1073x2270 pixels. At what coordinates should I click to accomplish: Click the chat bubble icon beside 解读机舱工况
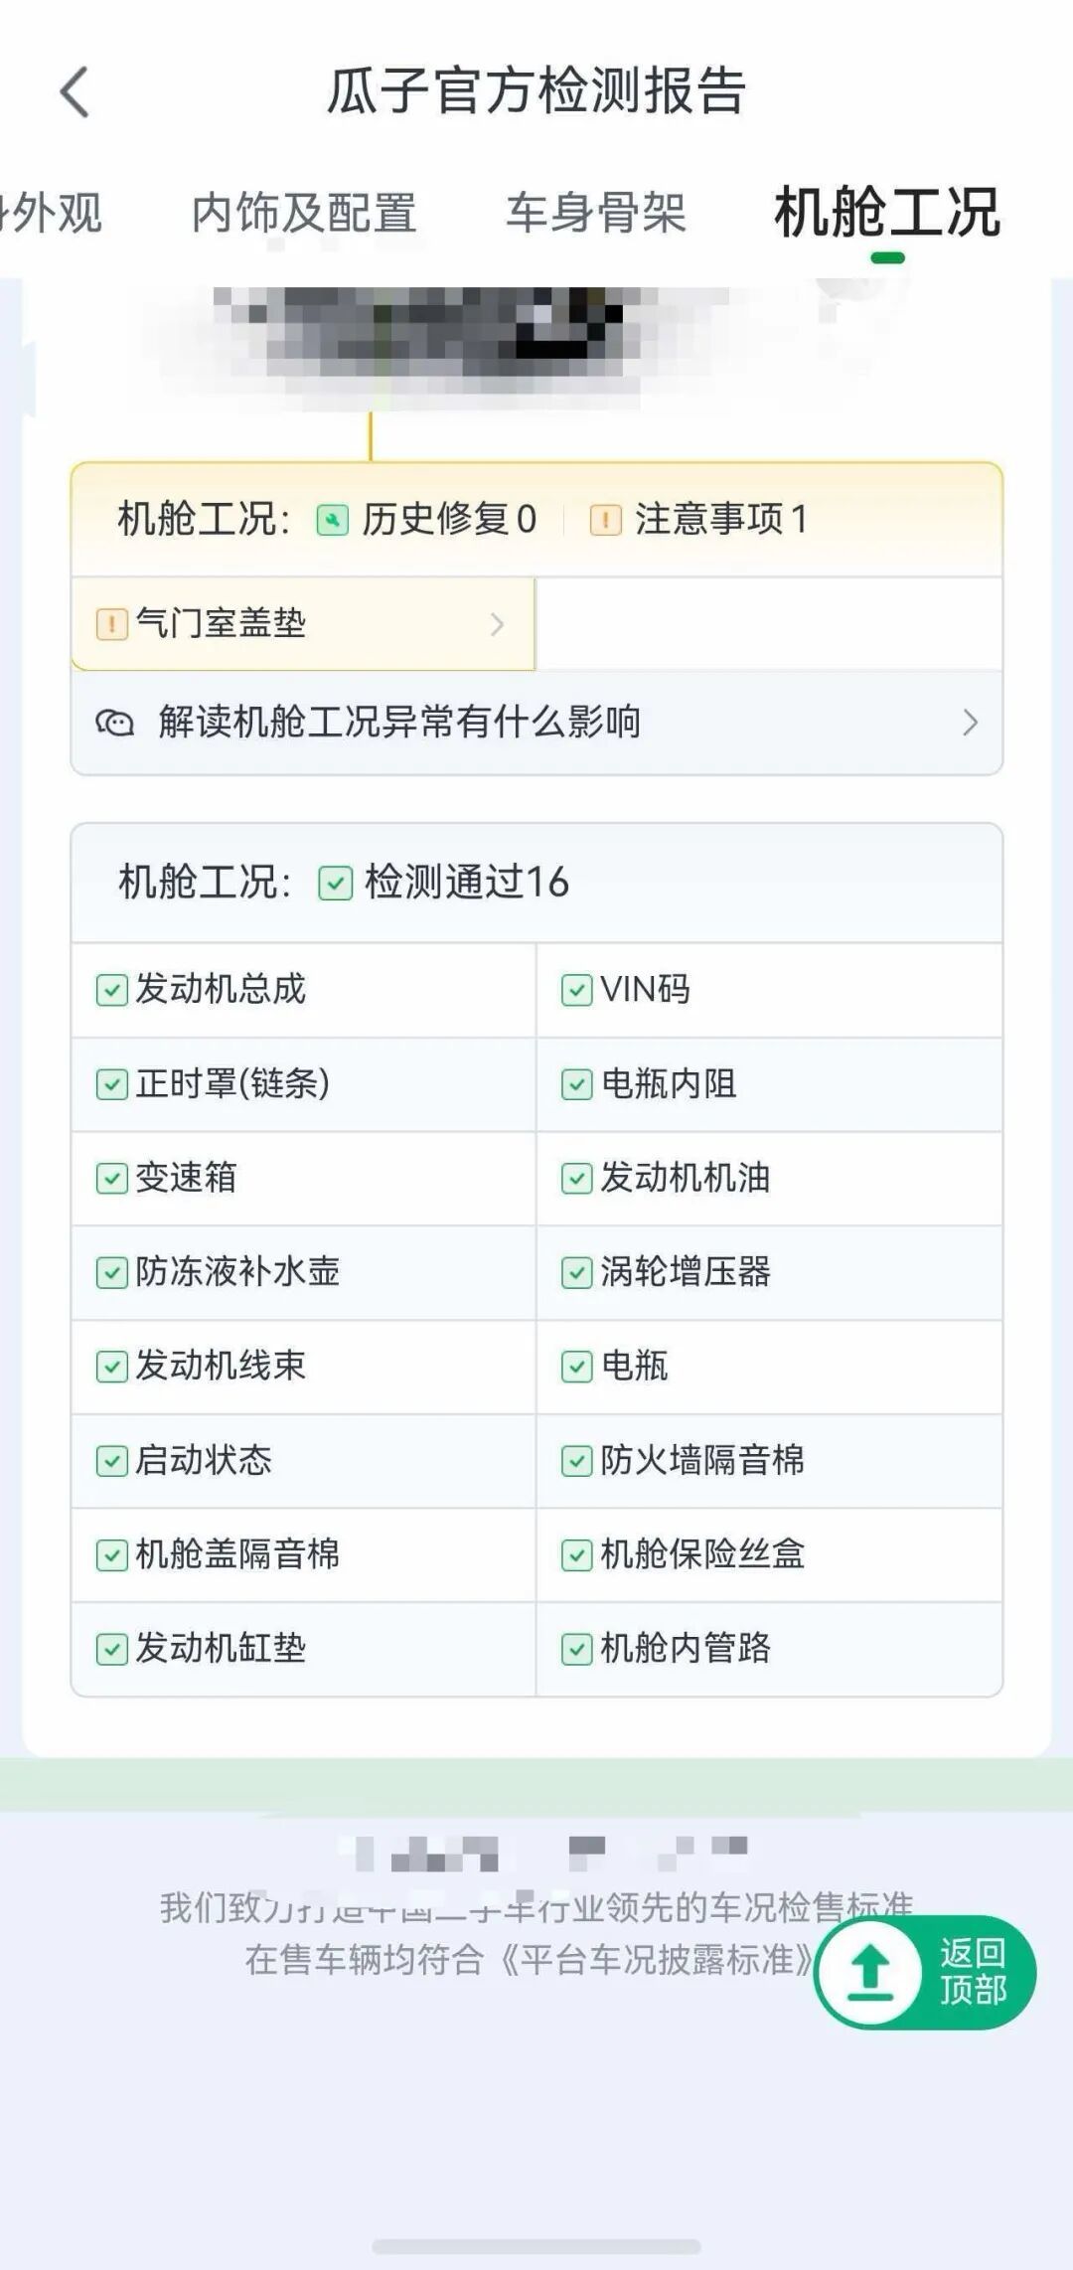114,723
